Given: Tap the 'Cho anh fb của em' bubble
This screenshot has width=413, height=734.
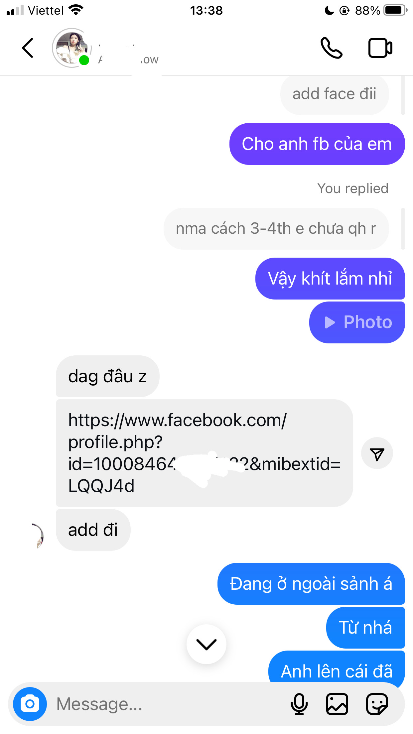Looking at the screenshot, I should (317, 144).
